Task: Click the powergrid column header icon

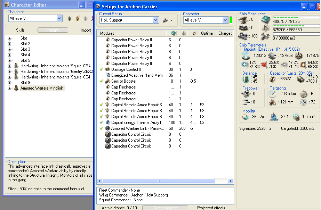Action: (x=184, y=33)
